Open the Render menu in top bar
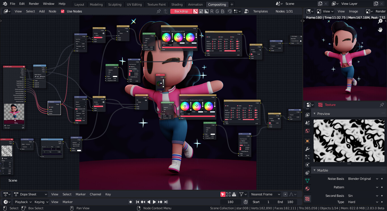 pyautogui.click(x=34, y=4)
